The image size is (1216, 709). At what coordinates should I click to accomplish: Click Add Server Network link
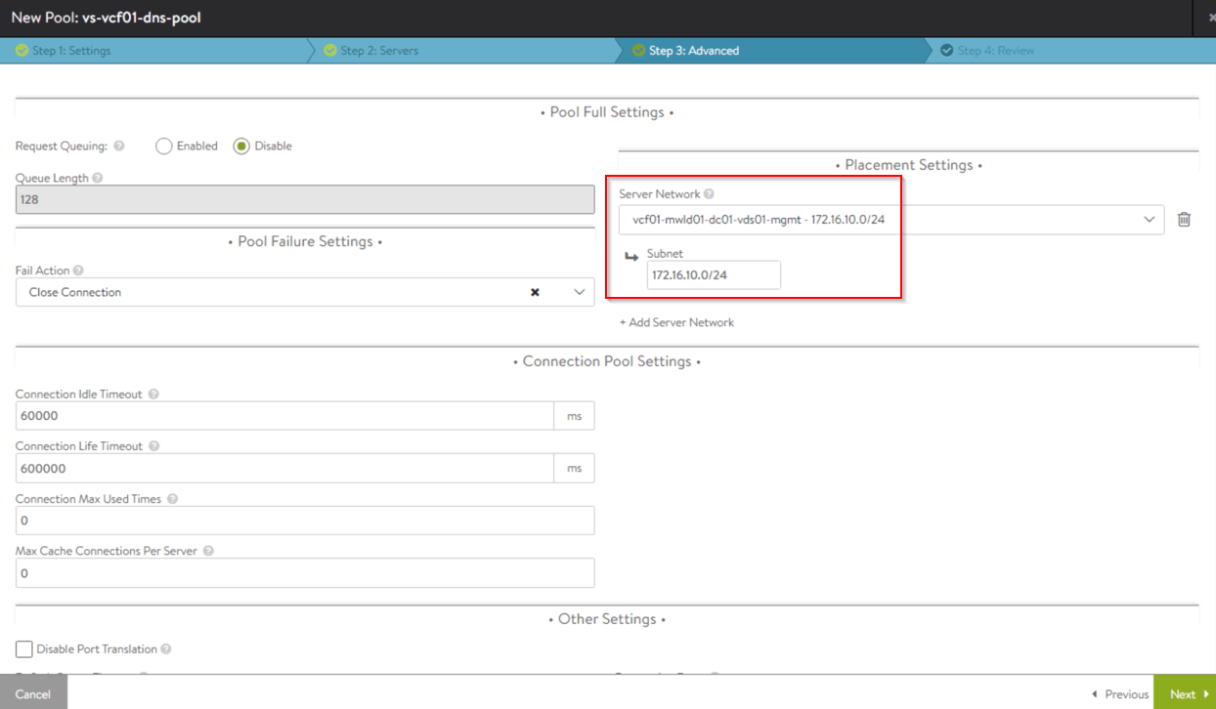point(676,322)
